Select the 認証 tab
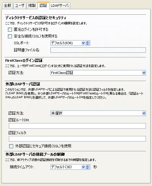The height and width of the screenshot is (186, 152). tap(43, 5)
